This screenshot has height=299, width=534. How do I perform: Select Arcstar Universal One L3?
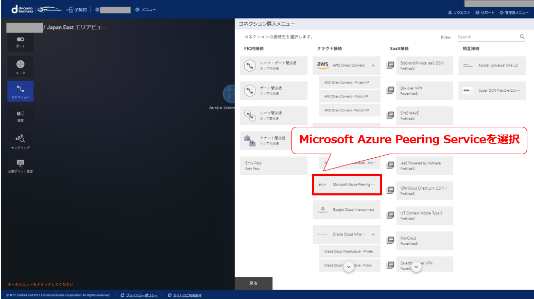492,65
